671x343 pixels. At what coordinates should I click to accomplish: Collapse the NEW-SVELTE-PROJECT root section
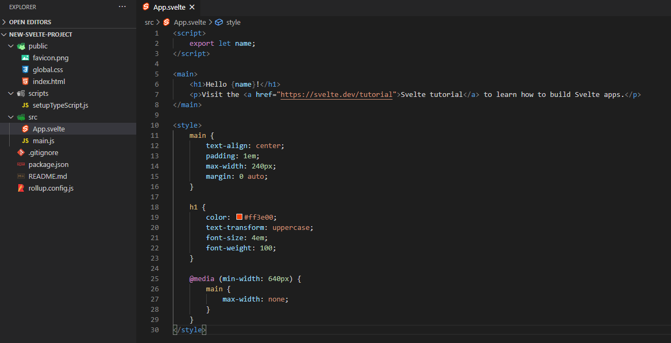68,34
